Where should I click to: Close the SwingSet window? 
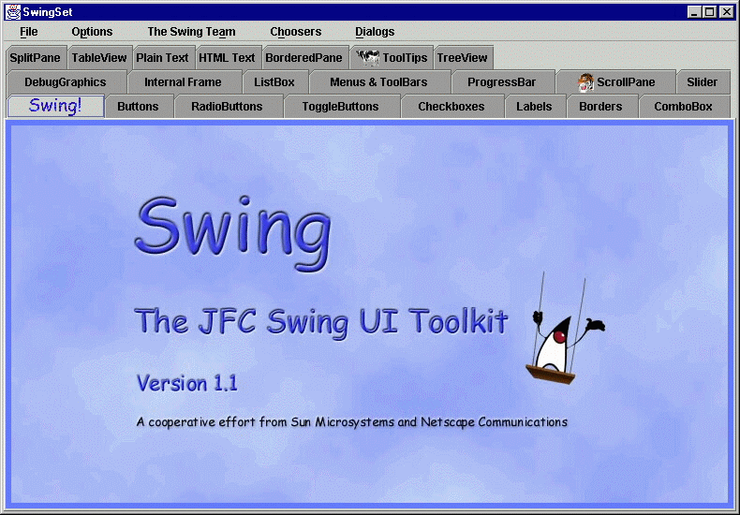[x=727, y=12]
